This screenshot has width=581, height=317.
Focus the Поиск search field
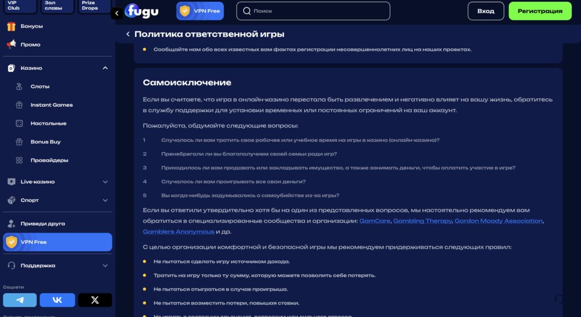pos(313,11)
